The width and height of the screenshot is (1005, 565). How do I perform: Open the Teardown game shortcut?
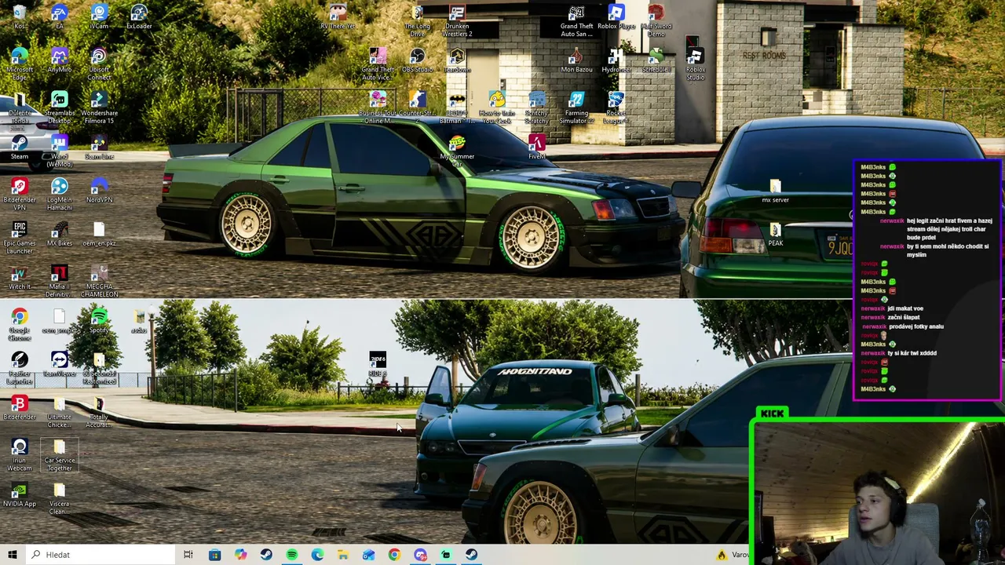[457, 60]
